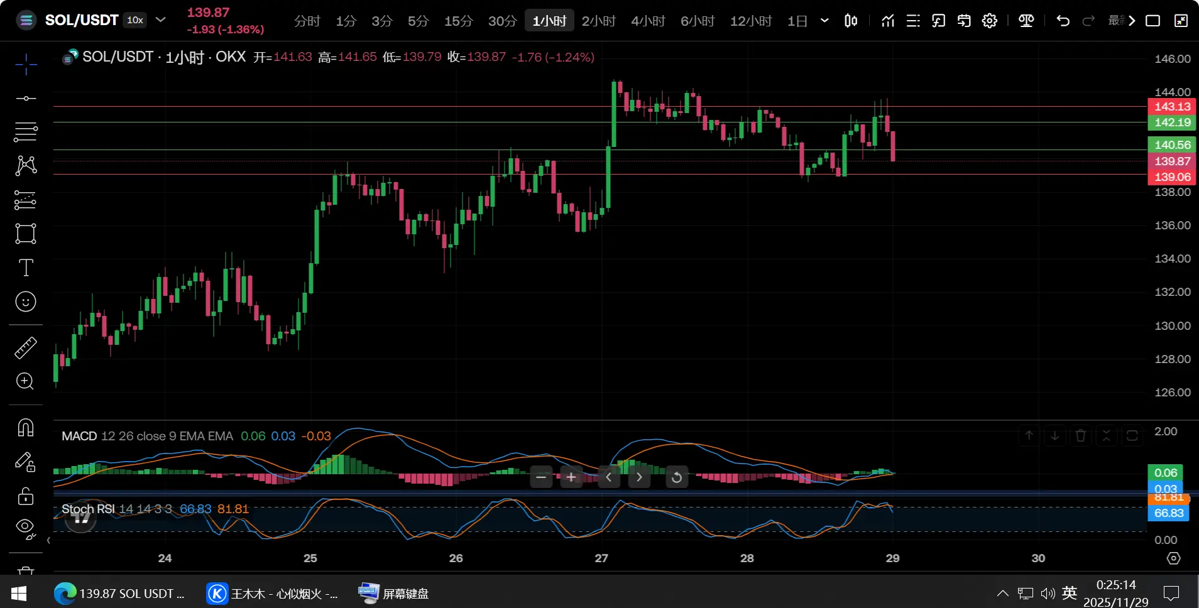Open the emoji sticker tool
This screenshot has height=608, width=1199.
point(26,301)
